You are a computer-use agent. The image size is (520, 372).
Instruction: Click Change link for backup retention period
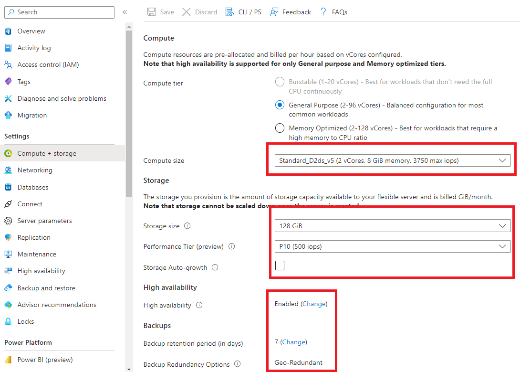pos(293,342)
